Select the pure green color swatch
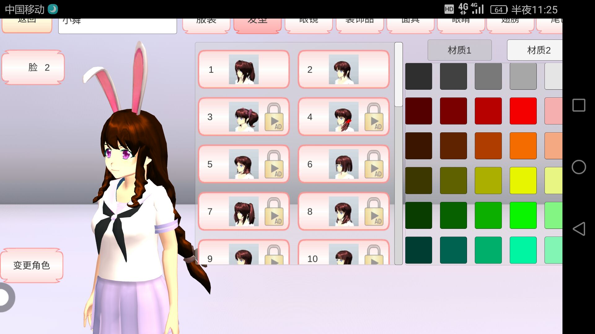 523,215
